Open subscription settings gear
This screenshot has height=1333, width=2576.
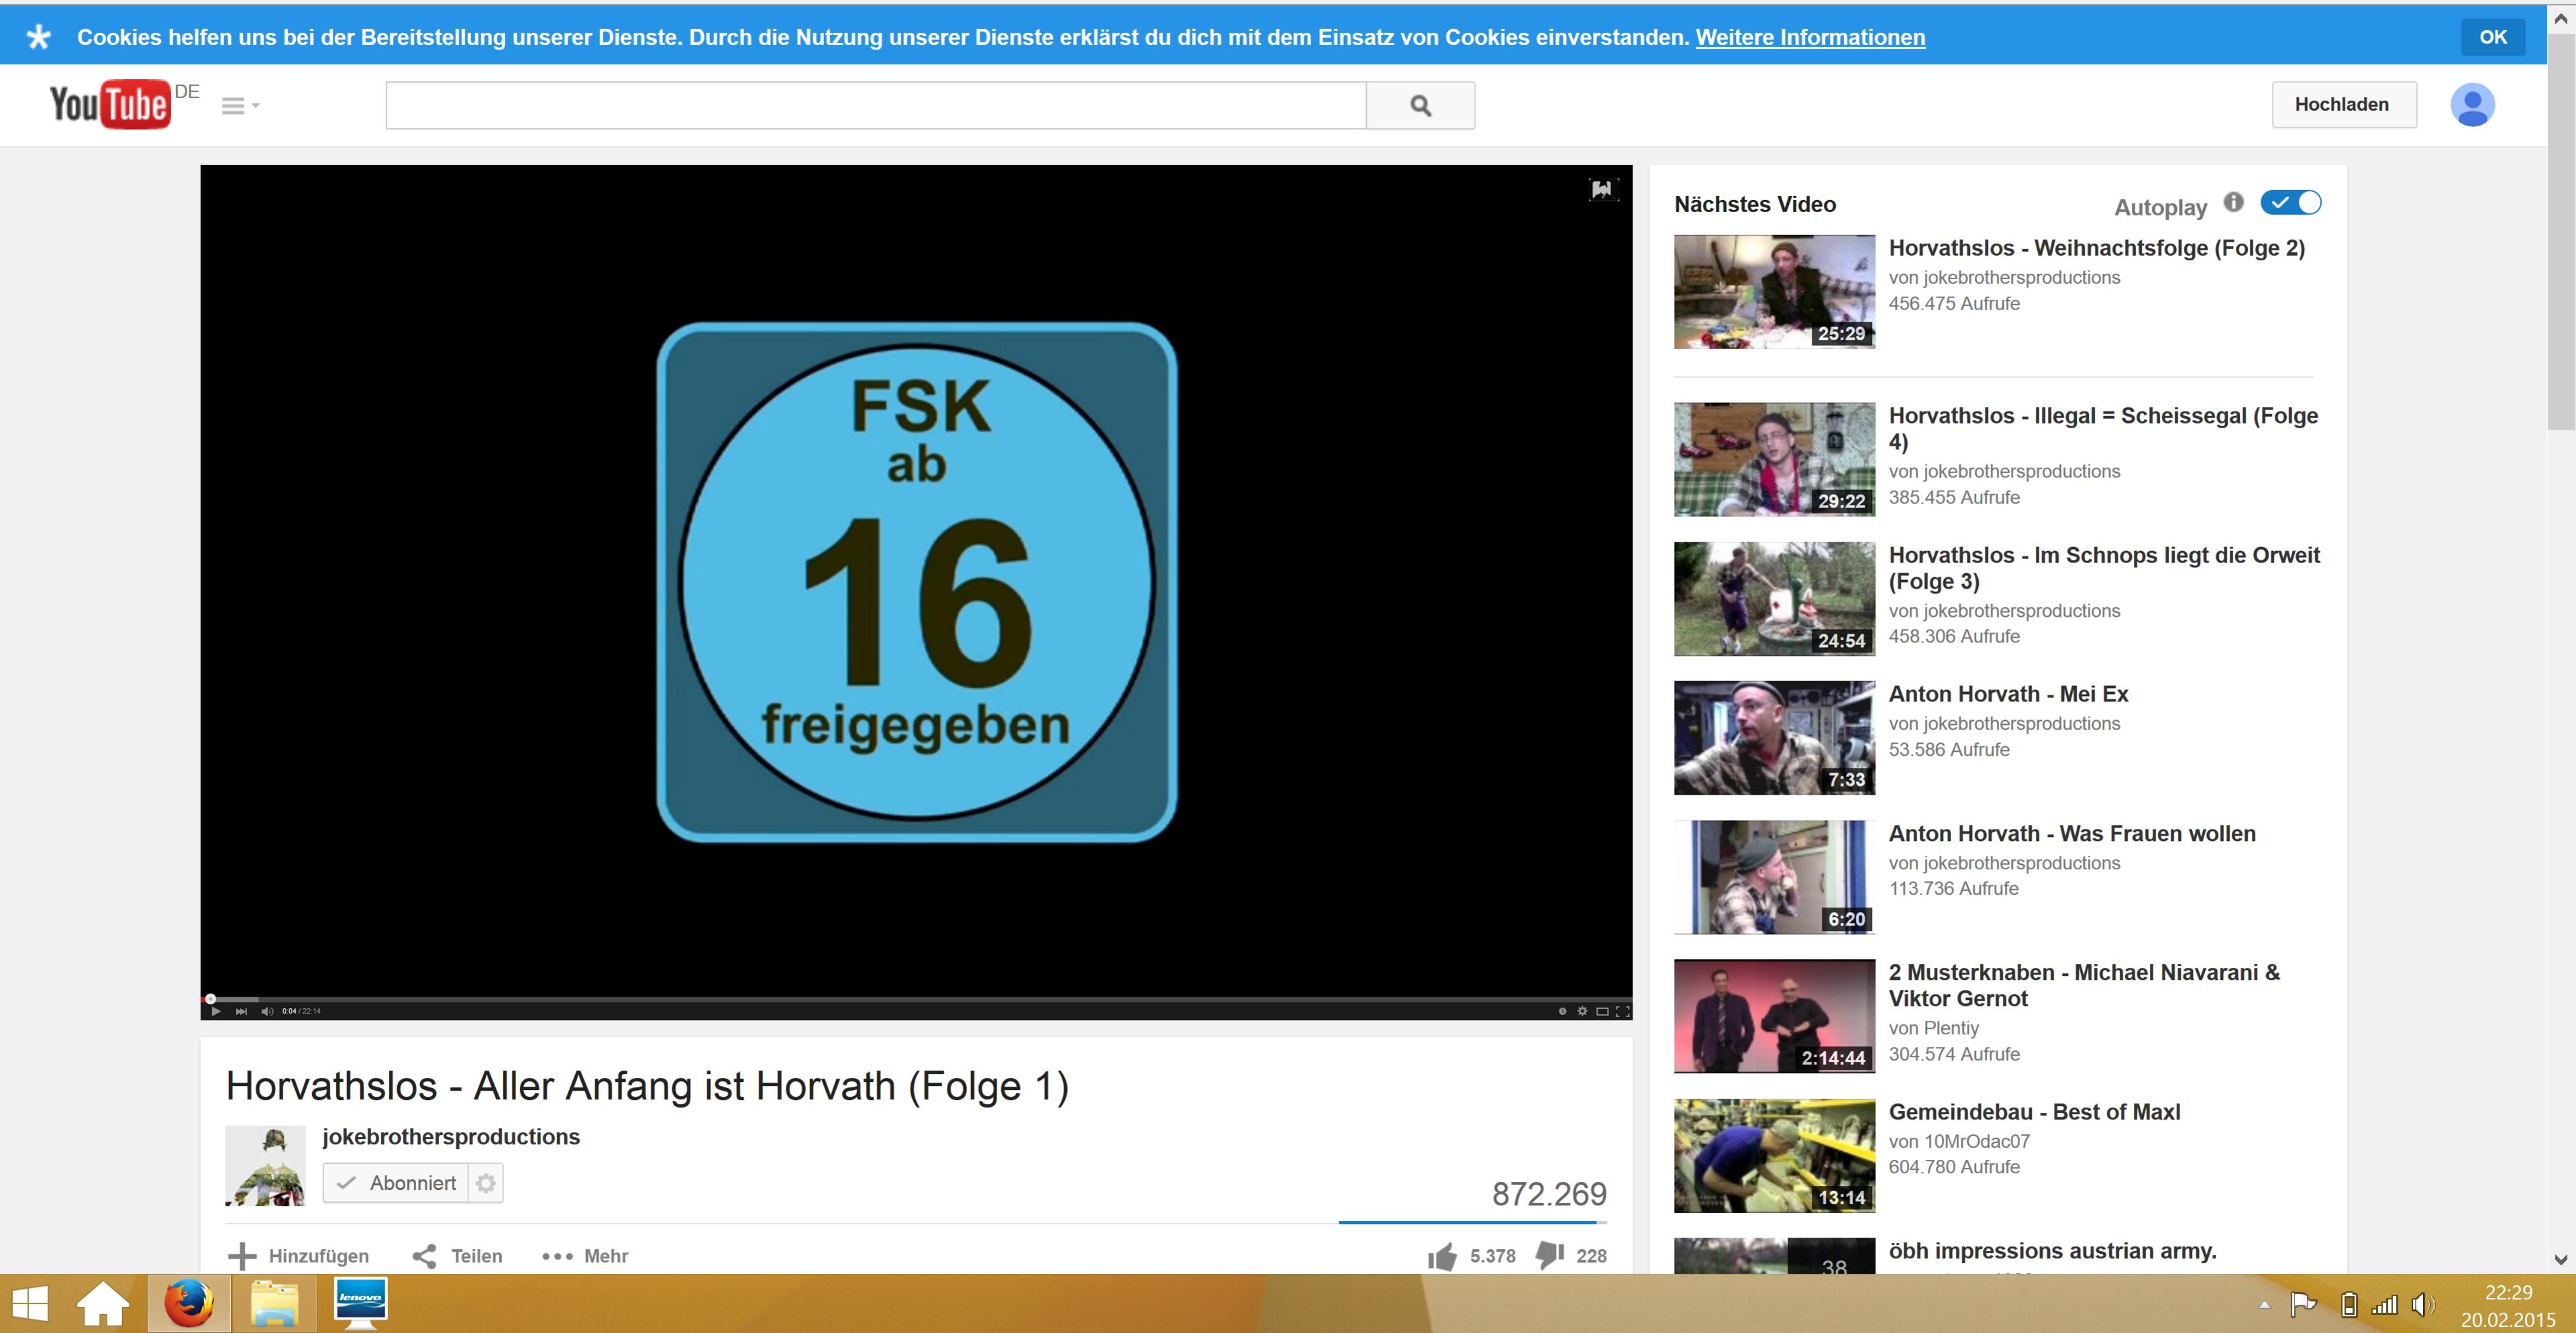[486, 1183]
